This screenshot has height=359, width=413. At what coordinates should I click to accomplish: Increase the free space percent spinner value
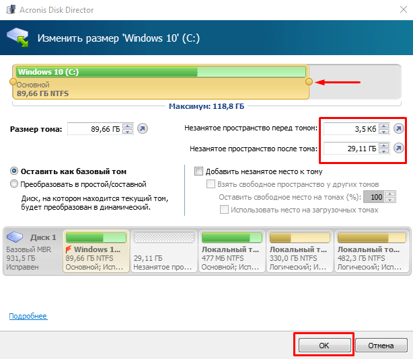(389, 194)
